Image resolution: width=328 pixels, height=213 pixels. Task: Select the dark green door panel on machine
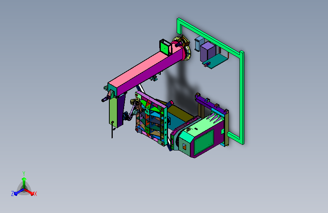click(204, 143)
